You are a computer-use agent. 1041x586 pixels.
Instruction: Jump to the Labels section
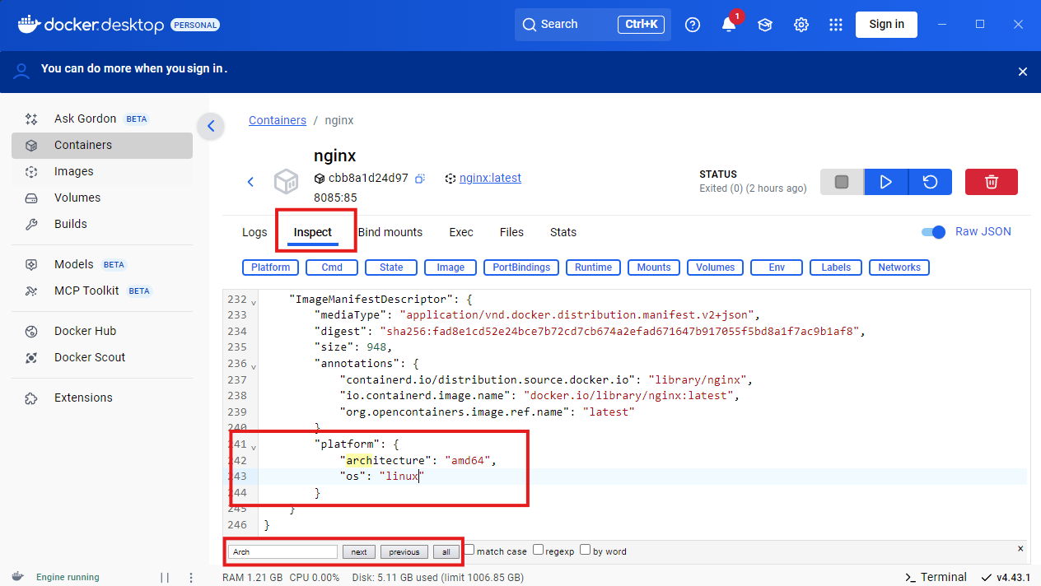pos(836,267)
